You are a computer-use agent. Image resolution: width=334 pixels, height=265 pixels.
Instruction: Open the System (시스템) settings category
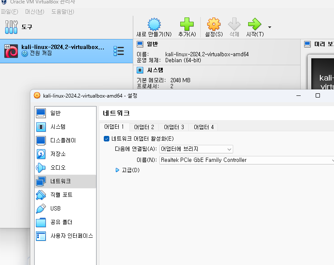65,127
